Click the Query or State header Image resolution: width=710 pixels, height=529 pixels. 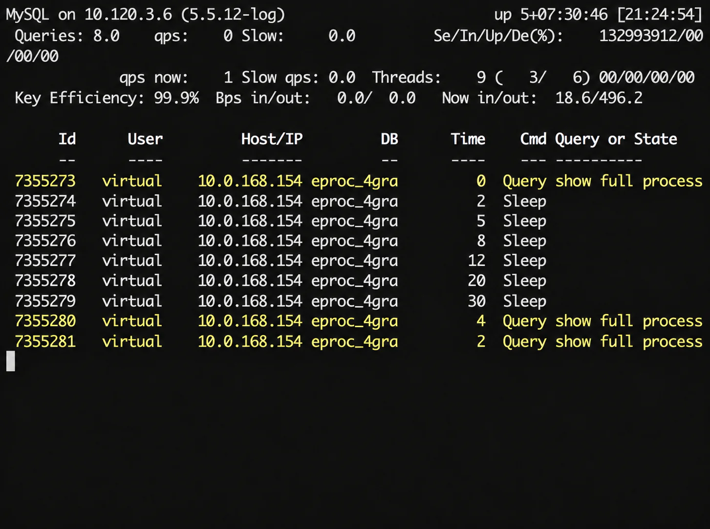616,139
